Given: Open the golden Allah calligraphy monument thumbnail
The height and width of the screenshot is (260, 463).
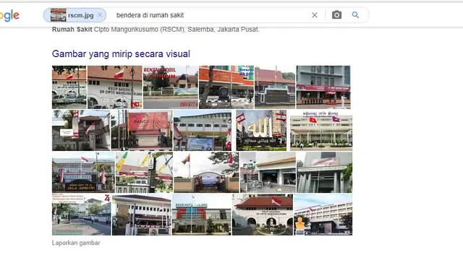Looking at the screenshot, I should click(261, 130).
